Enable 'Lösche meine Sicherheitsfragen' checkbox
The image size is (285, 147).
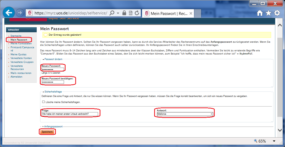pyautogui.click(x=43, y=102)
